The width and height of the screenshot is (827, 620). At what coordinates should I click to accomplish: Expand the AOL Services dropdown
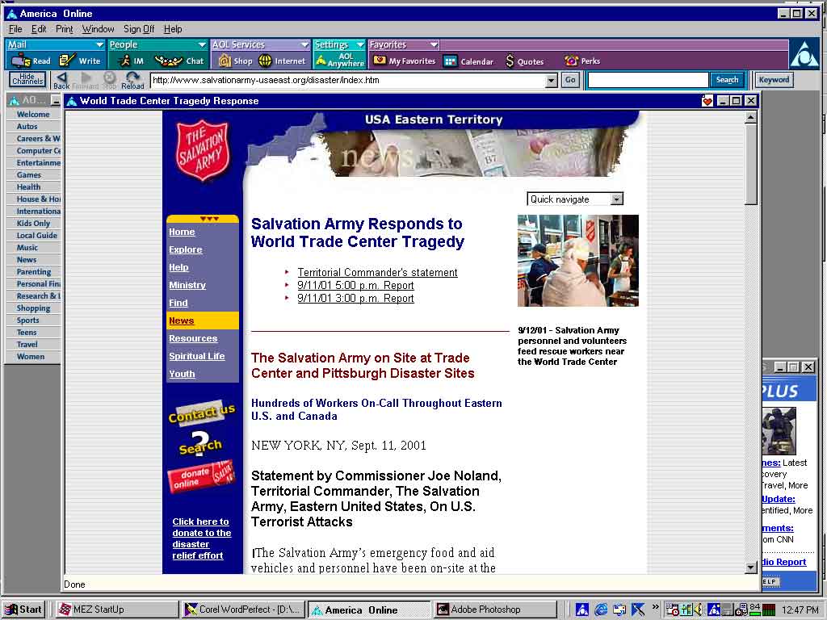click(304, 45)
